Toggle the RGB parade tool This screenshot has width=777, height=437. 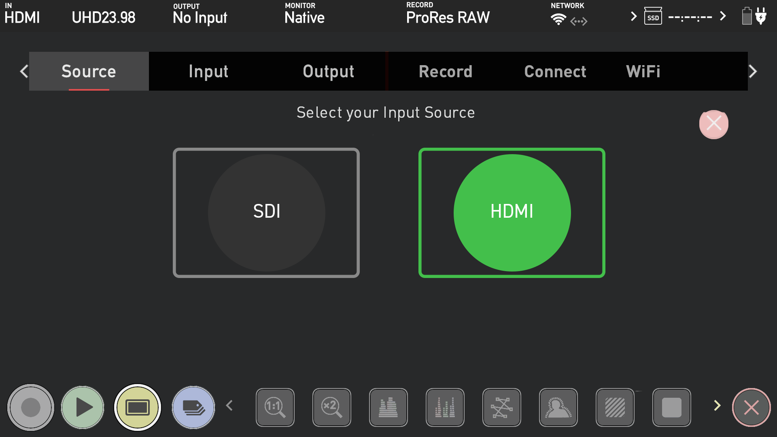click(x=445, y=407)
